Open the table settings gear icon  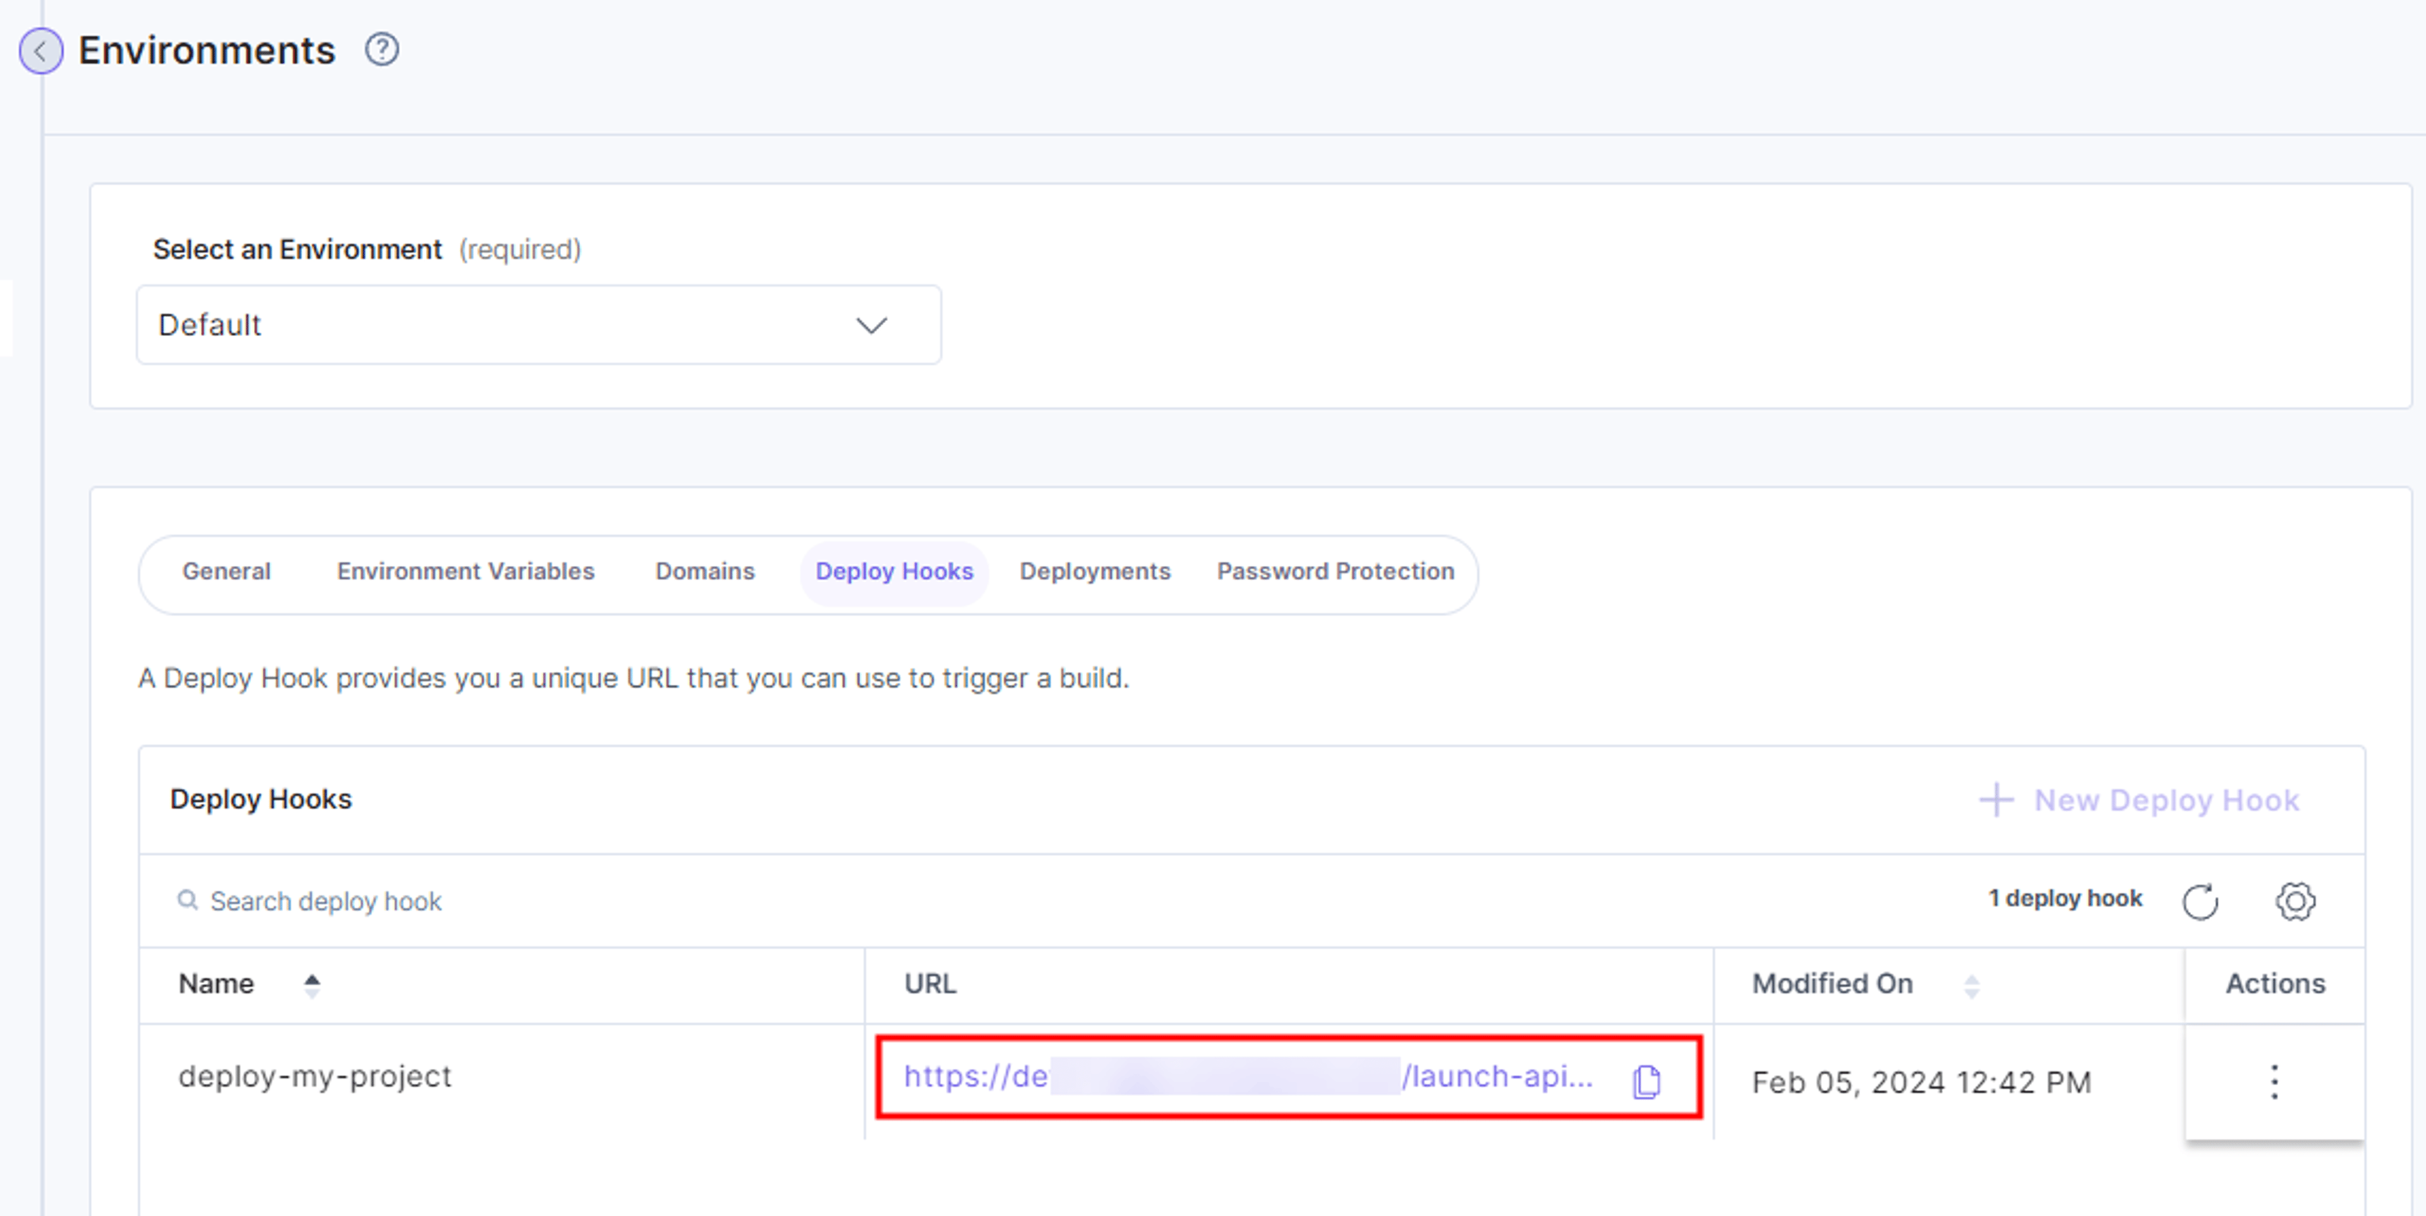tap(2295, 901)
